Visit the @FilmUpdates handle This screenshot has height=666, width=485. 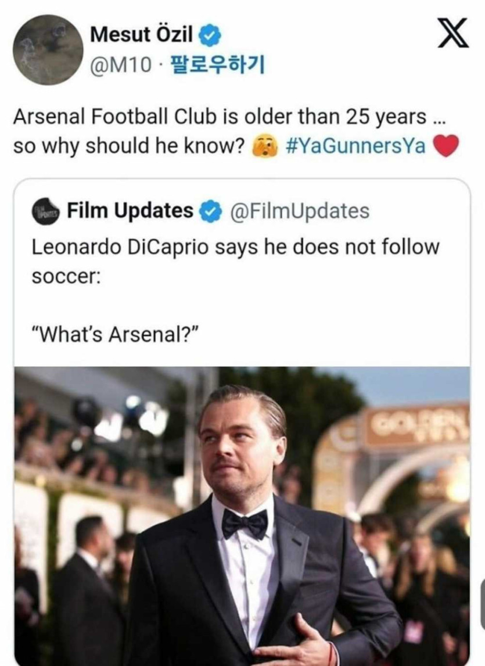point(300,211)
